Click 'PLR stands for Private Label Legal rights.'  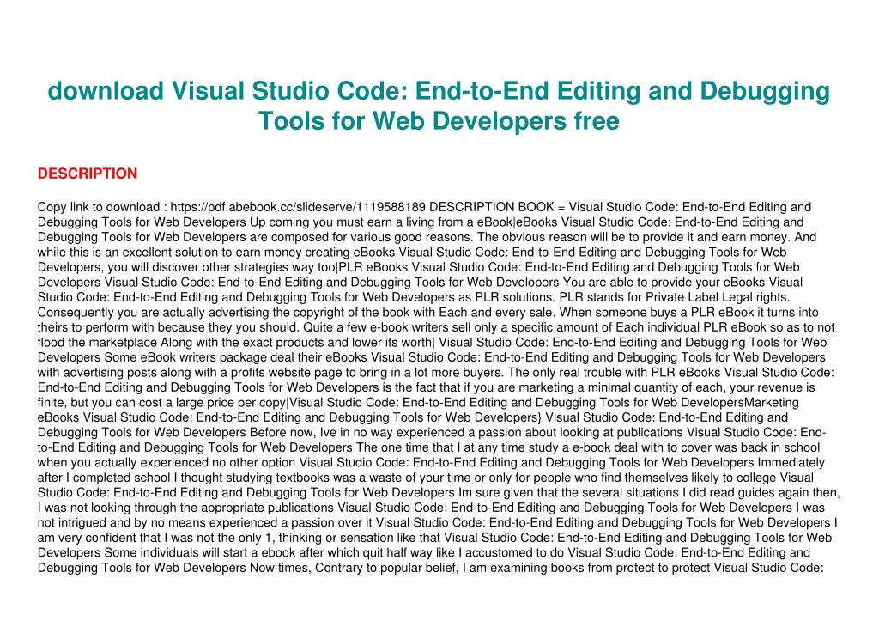tap(675, 297)
